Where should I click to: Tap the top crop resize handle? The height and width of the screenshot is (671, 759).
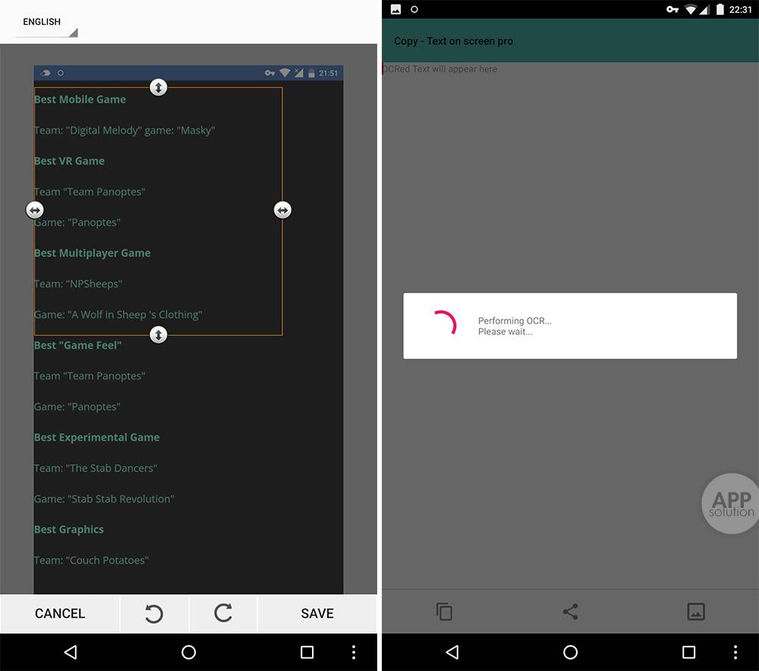[158, 87]
